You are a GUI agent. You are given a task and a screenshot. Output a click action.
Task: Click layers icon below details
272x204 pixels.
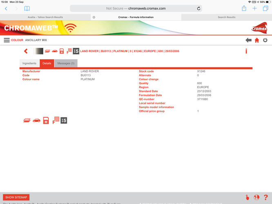[27, 120]
